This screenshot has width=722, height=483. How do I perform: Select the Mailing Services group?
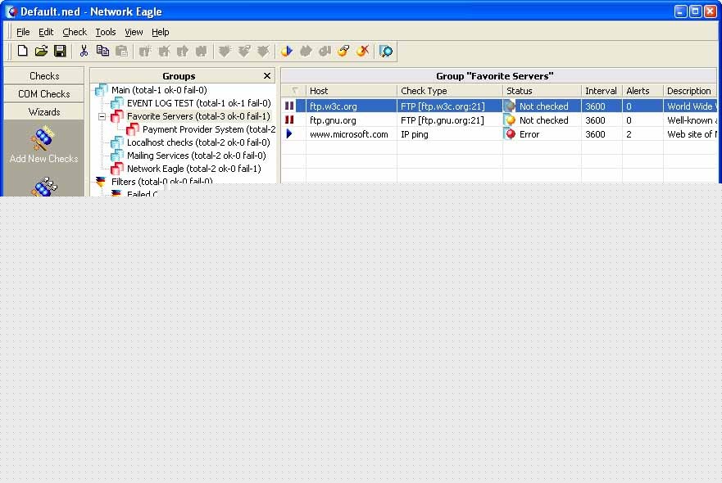click(197, 156)
